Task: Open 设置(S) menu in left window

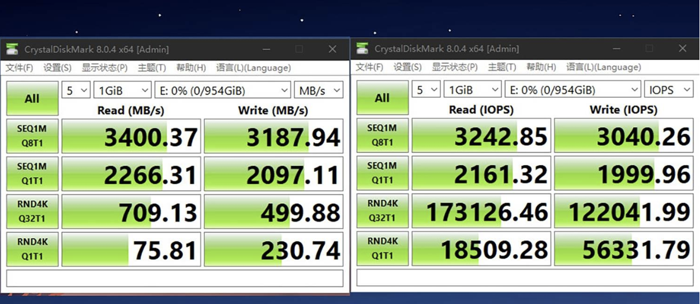Action: (x=58, y=68)
